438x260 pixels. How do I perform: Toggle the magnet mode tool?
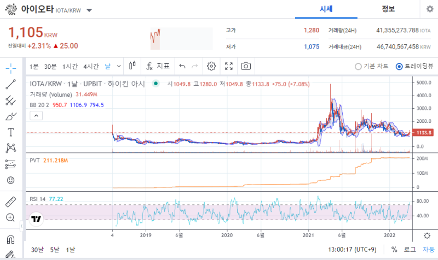(11, 239)
